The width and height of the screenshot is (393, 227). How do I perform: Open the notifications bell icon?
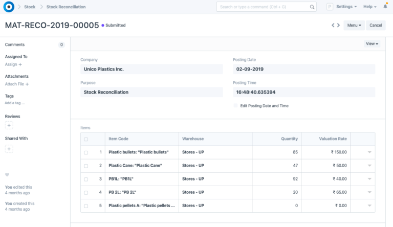click(x=385, y=7)
